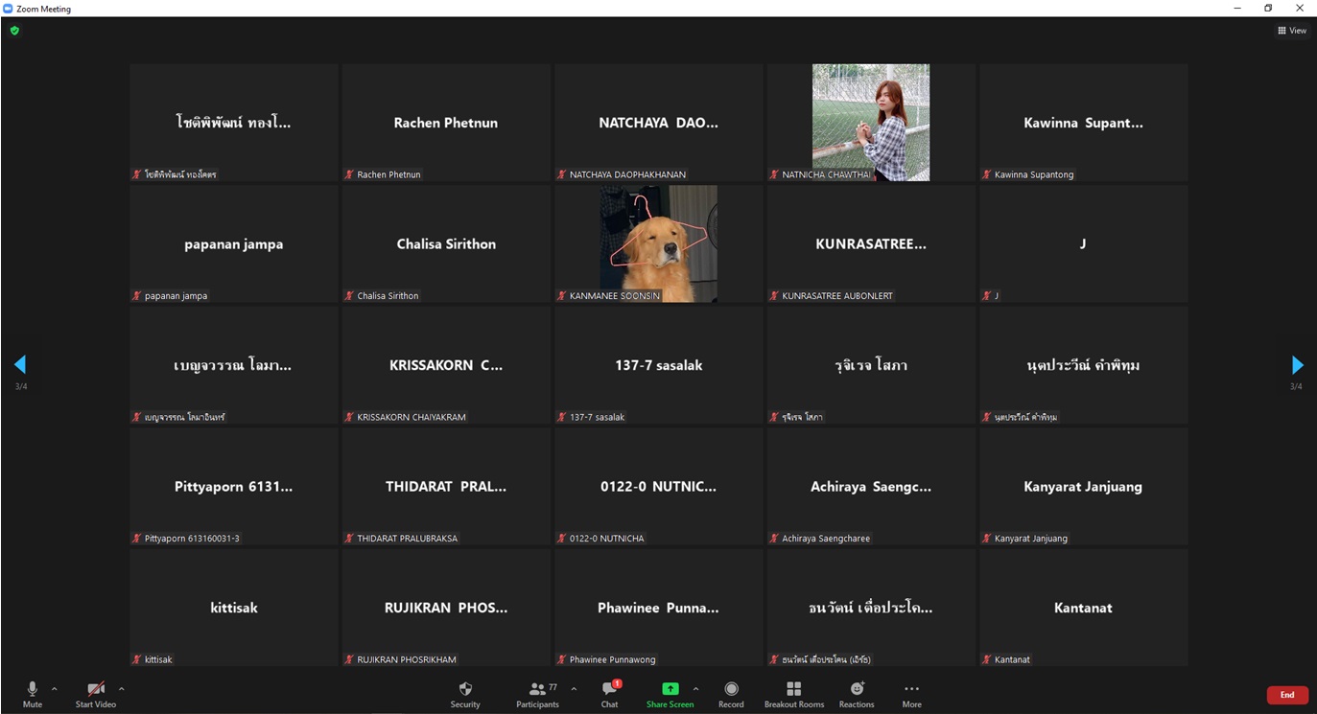Mute the microphone
Image resolution: width=1317 pixels, height=714 pixels.
click(33, 694)
